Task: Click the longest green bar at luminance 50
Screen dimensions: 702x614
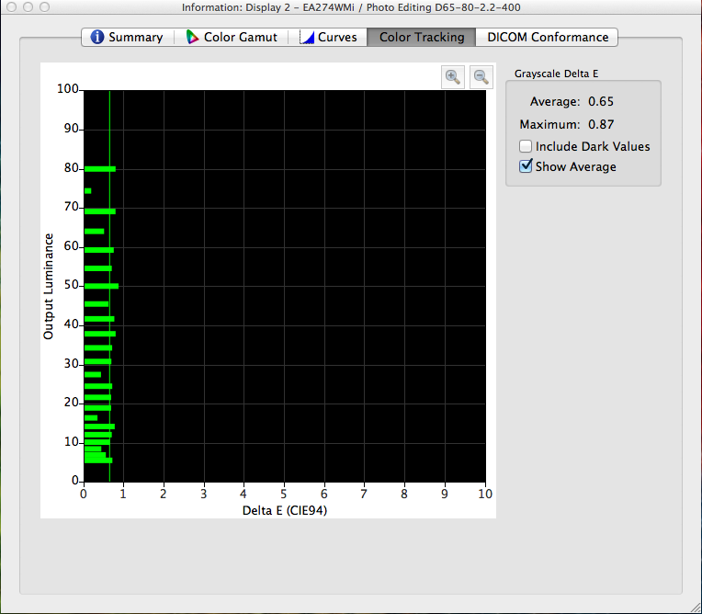Action: click(x=101, y=286)
